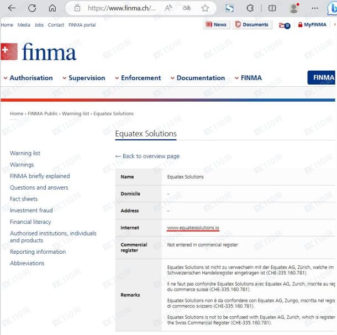Image resolution: width=337 pixels, height=335 pixels.
Task: Open browser extensions puzzle icon
Action: tap(250, 8)
